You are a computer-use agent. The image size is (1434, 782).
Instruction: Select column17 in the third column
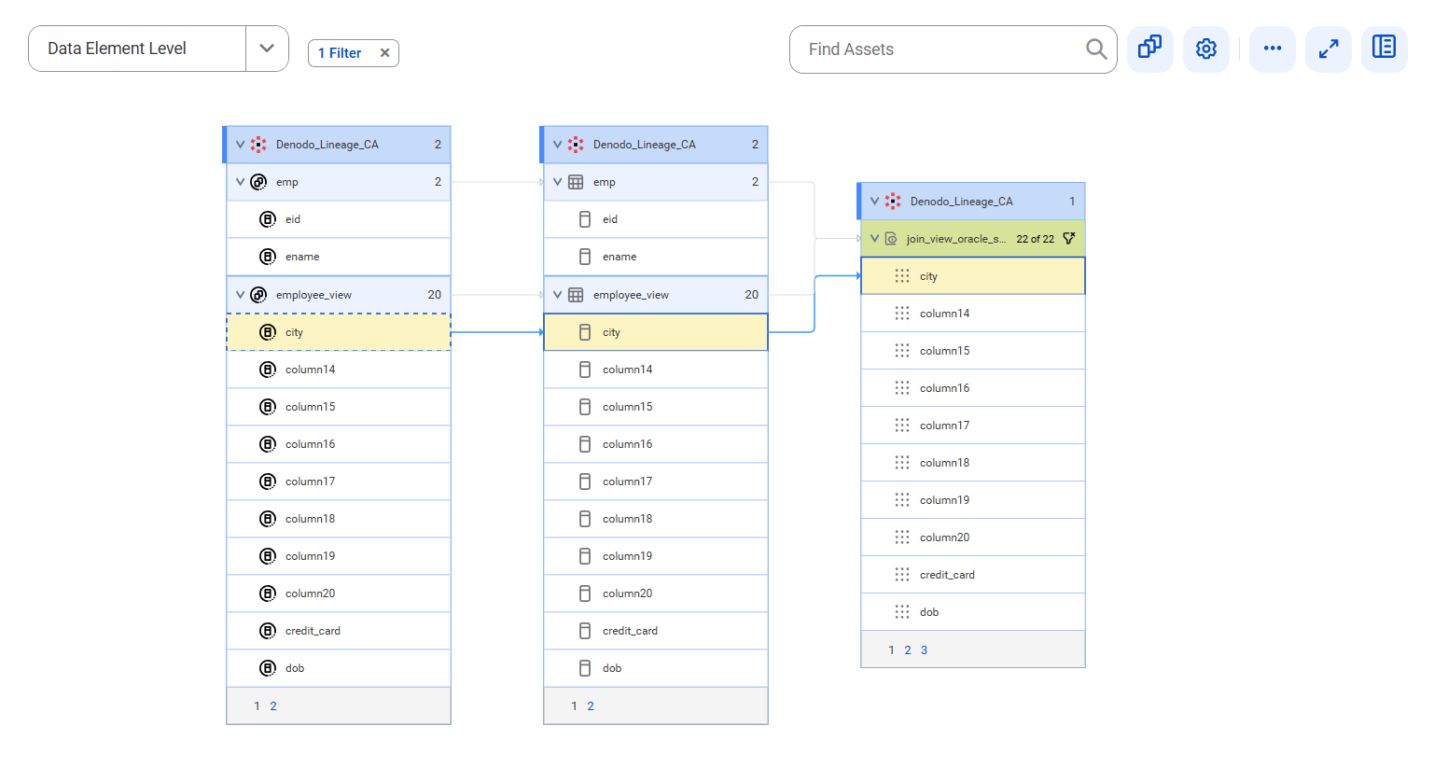[973, 426]
